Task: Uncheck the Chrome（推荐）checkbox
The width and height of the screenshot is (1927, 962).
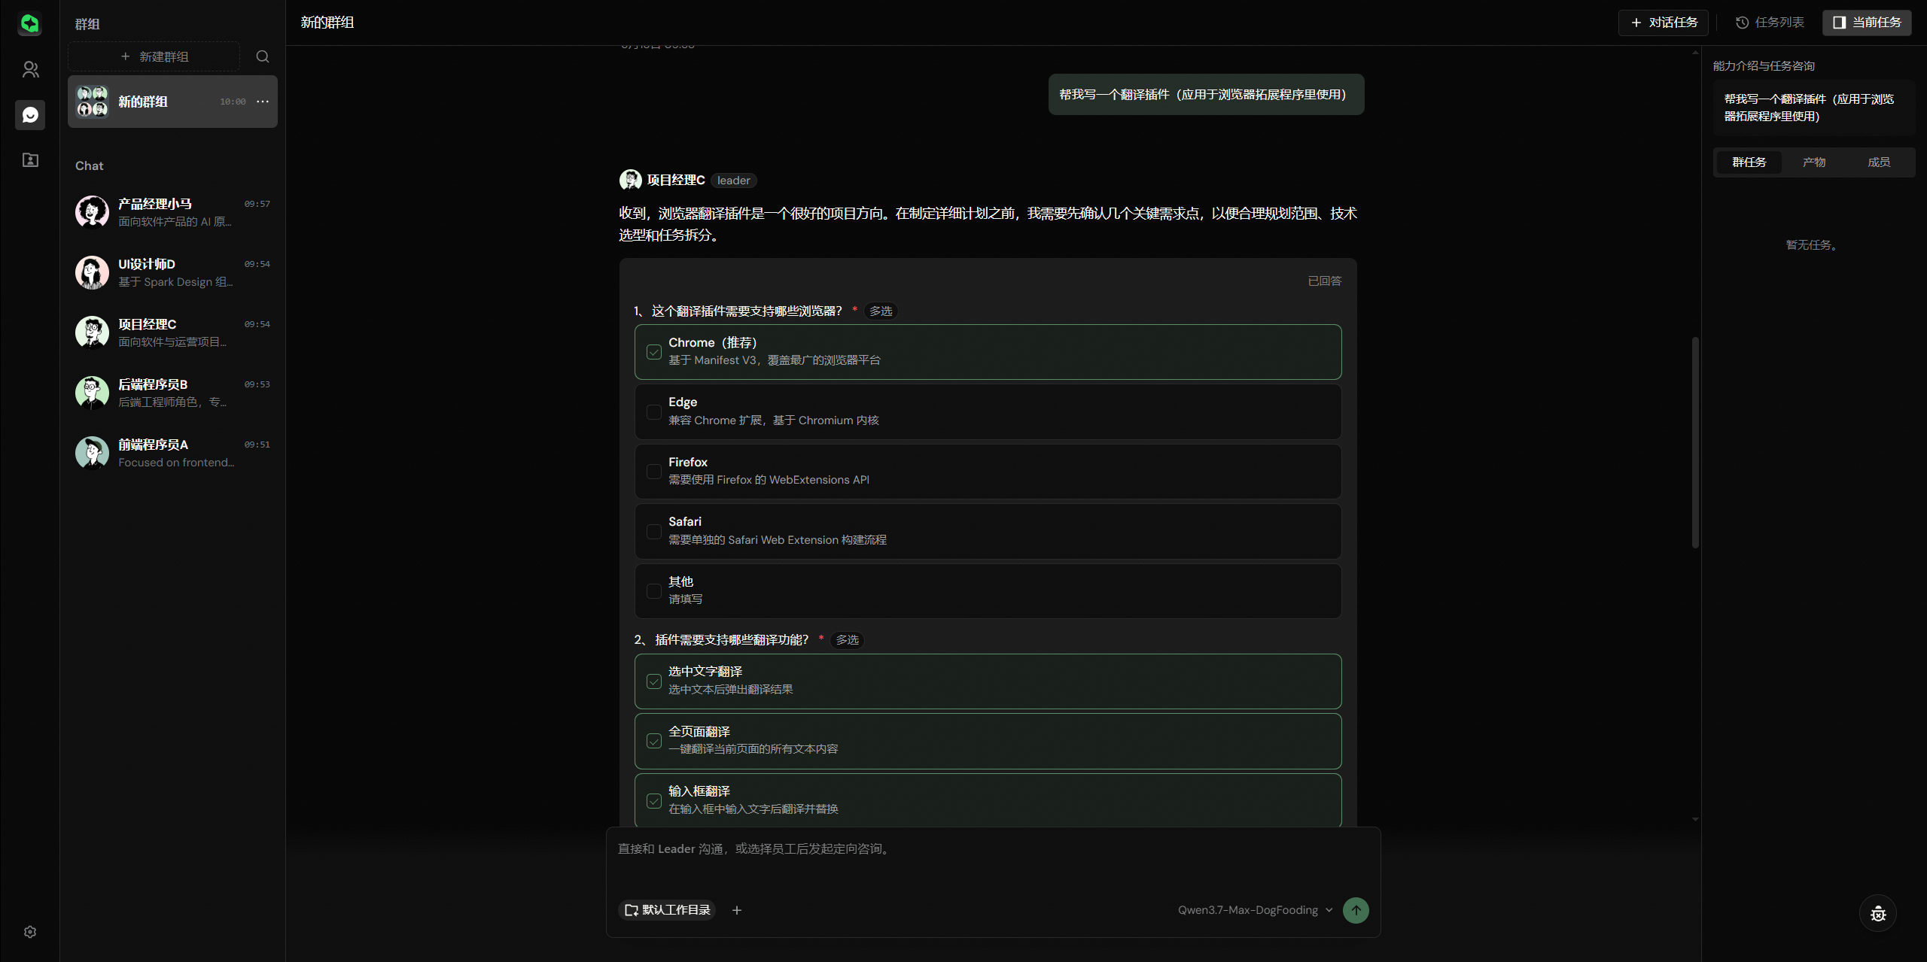Action: [654, 352]
